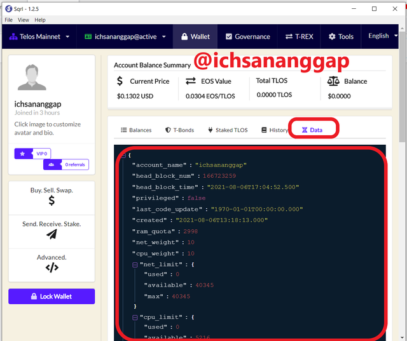
Task: Open the File menu
Action: tap(8, 20)
